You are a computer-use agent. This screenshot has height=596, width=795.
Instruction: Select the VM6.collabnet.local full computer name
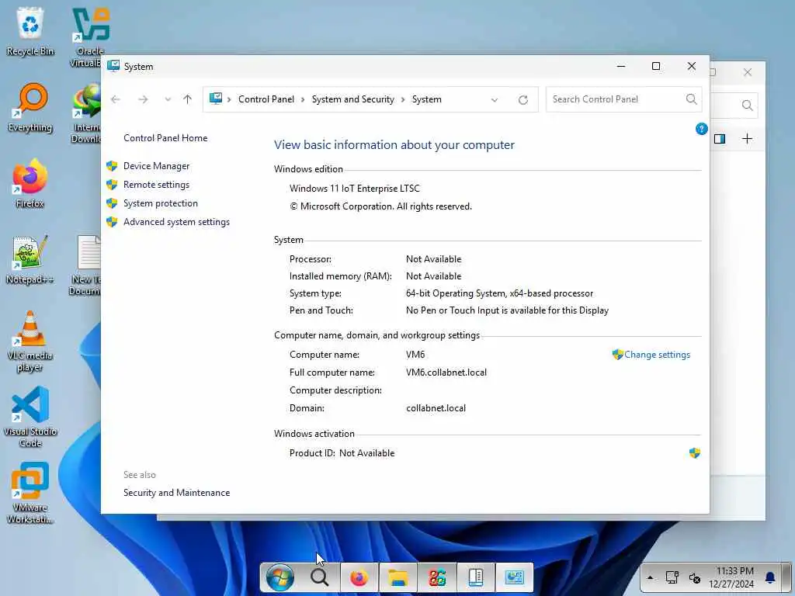[x=446, y=372]
